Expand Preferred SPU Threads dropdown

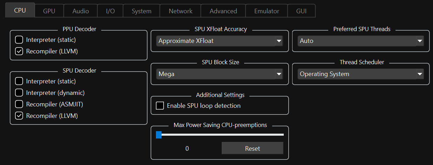pyautogui.click(x=361, y=41)
